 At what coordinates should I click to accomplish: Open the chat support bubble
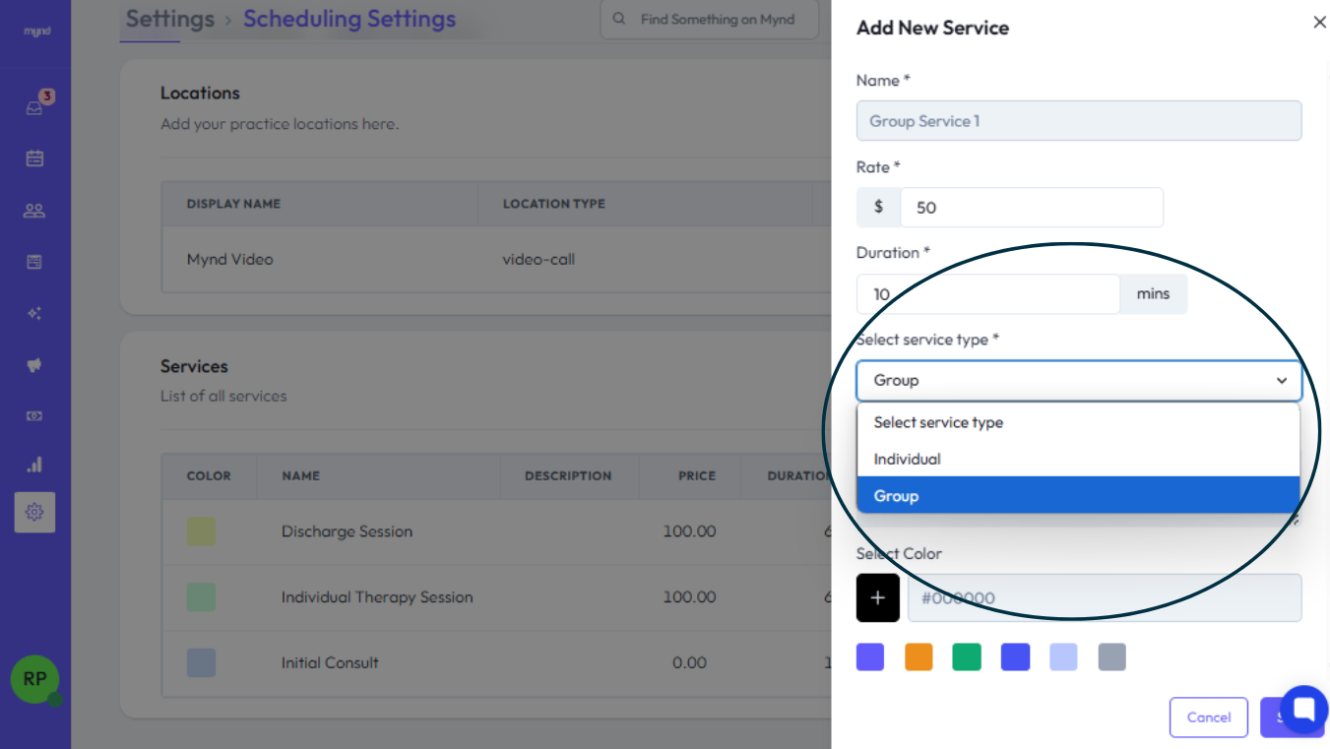pyautogui.click(x=1304, y=710)
